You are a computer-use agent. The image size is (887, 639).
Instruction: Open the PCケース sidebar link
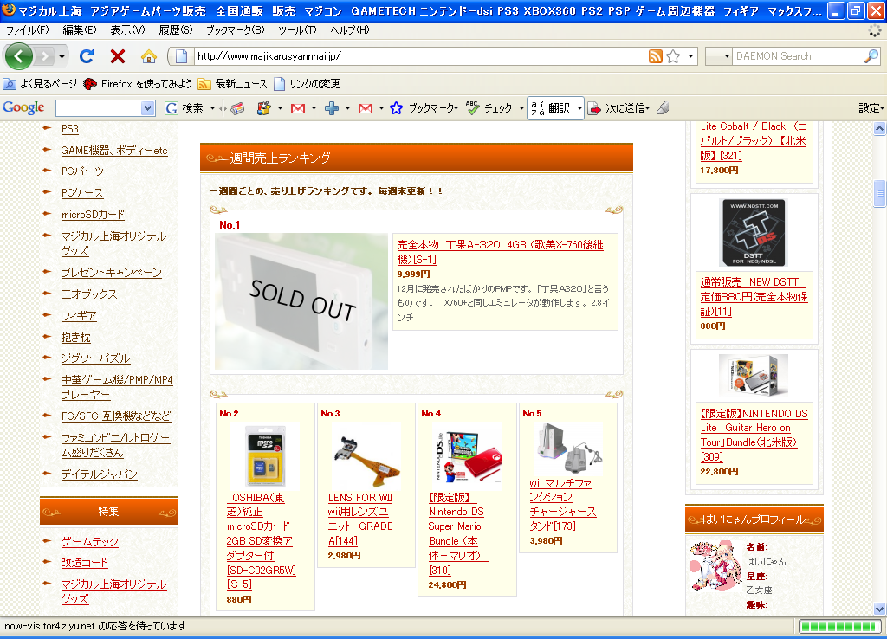point(82,193)
